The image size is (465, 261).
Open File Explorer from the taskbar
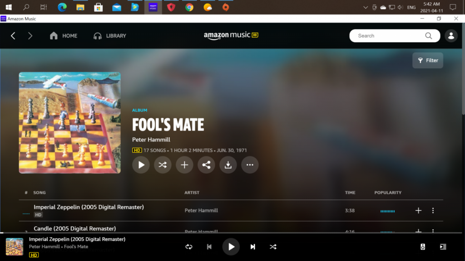(x=80, y=7)
